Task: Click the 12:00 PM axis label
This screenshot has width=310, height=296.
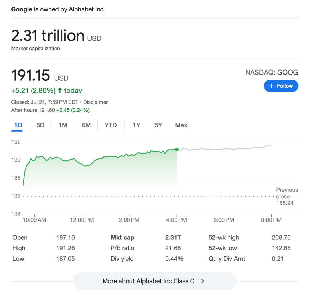Action: 82,220
